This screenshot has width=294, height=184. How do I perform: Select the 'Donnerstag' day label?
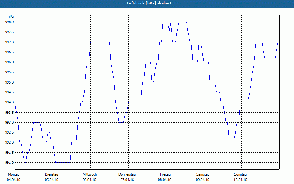point(127,174)
